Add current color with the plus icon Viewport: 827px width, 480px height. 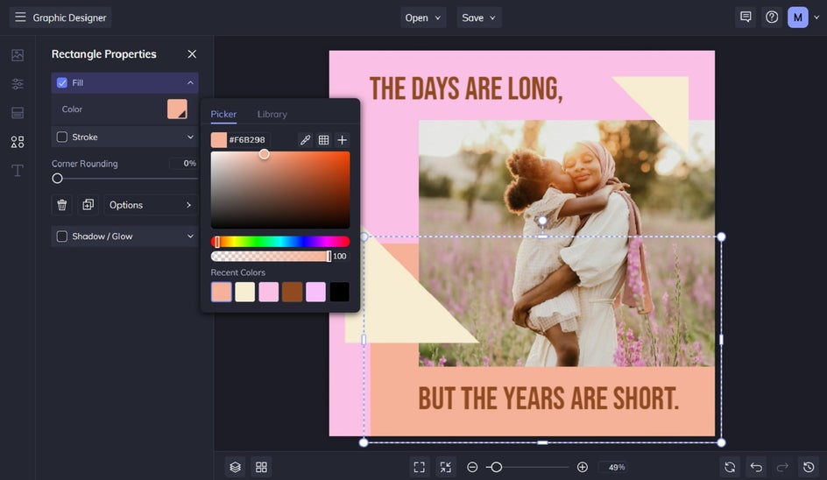(x=342, y=140)
